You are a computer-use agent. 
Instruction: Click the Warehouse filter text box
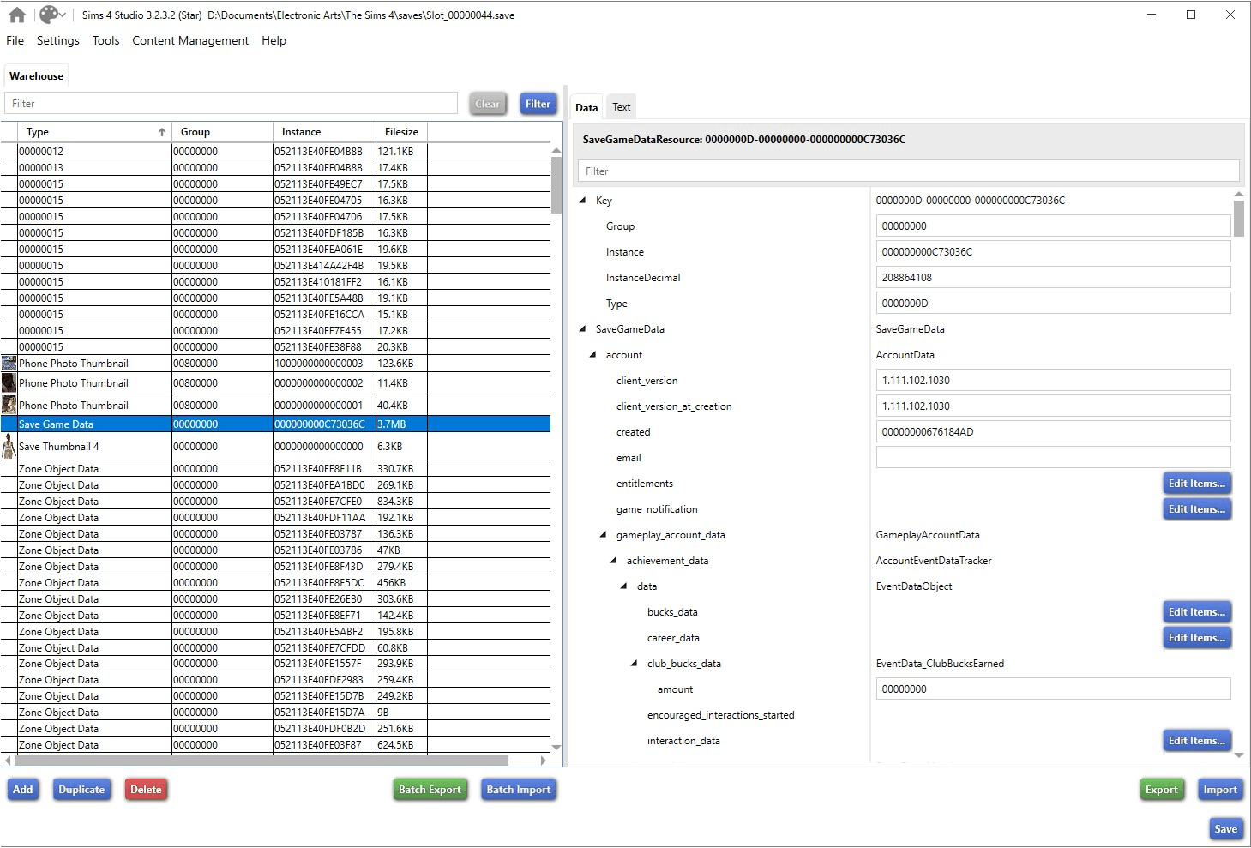(232, 104)
